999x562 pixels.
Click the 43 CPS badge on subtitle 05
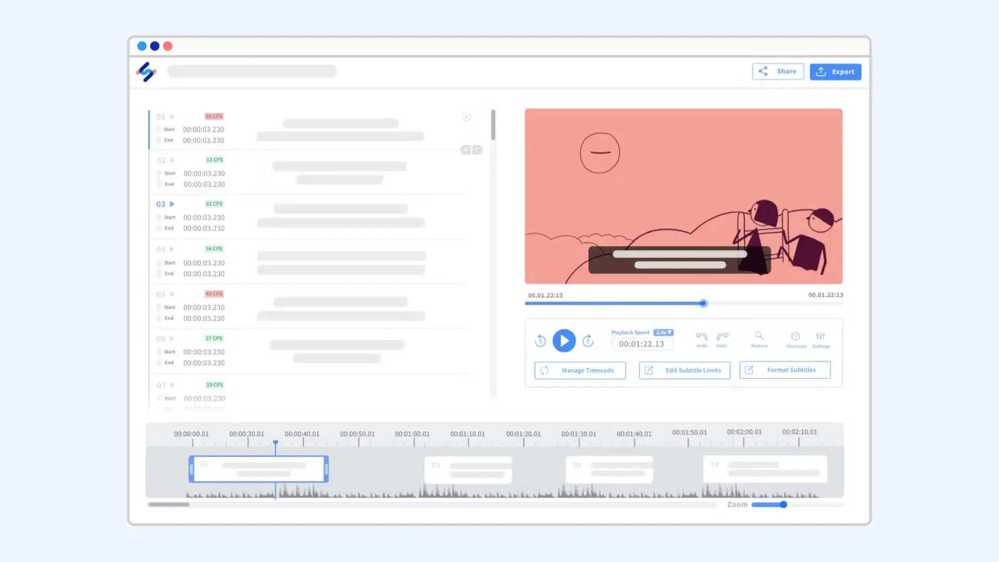214,294
